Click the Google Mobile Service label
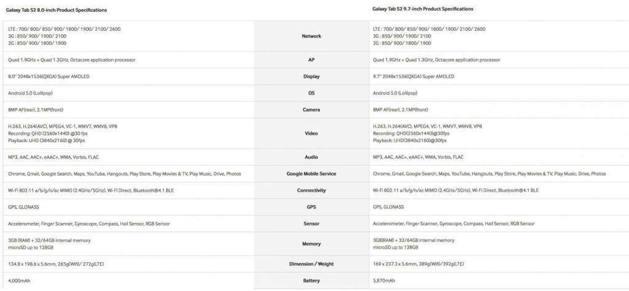Screen dimensions: 629x291 [311, 174]
